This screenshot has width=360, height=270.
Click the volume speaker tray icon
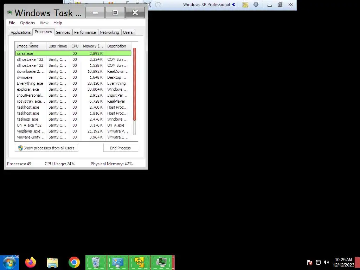pyautogui.click(x=326, y=262)
